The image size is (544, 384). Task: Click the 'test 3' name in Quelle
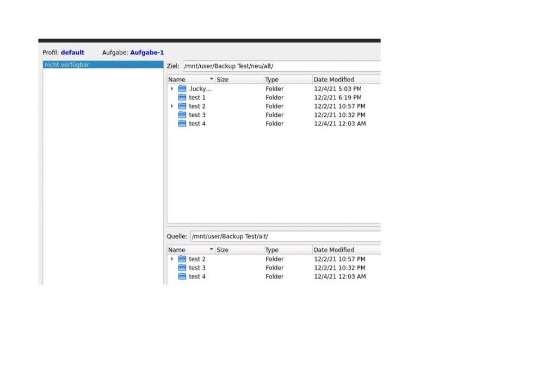(x=197, y=268)
